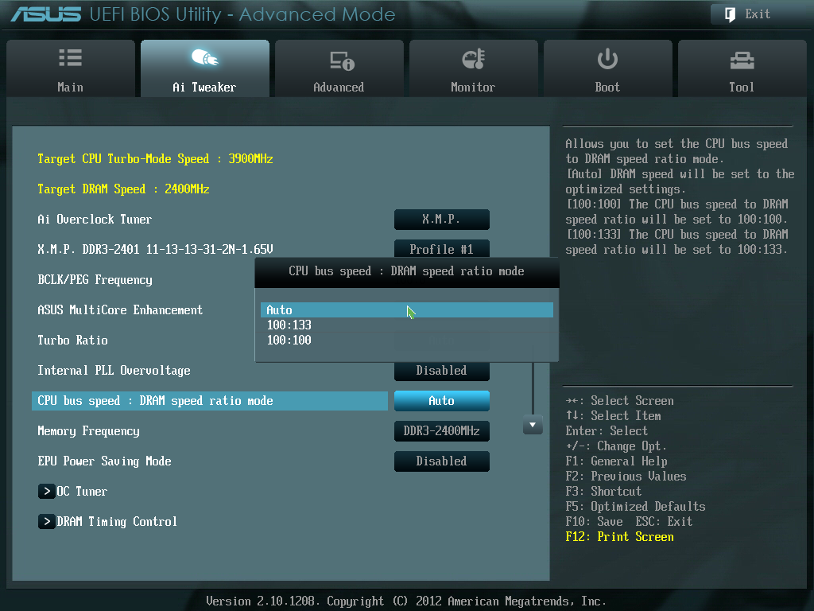Click the Boot power icon
This screenshot has height=611, width=814.
pos(607,59)
